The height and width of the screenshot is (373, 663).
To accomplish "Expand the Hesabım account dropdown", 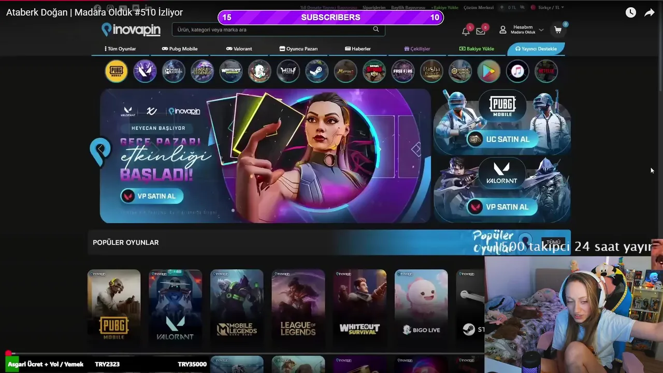I will click(x=522, y=30).
